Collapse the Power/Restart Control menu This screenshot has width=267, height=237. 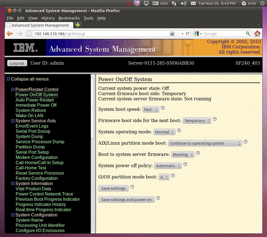tap(13, 90)
